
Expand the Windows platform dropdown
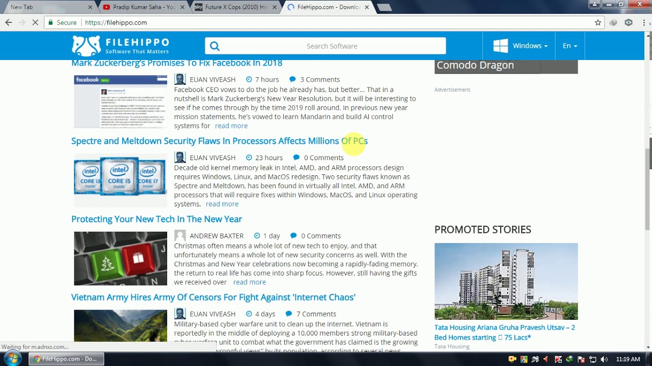(x=530, y=46)
